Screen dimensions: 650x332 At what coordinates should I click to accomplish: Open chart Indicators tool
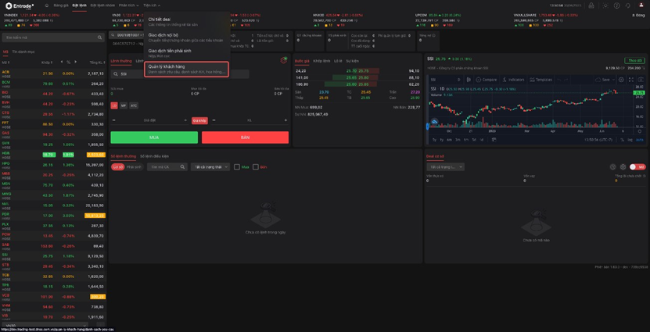coord(514,80)
